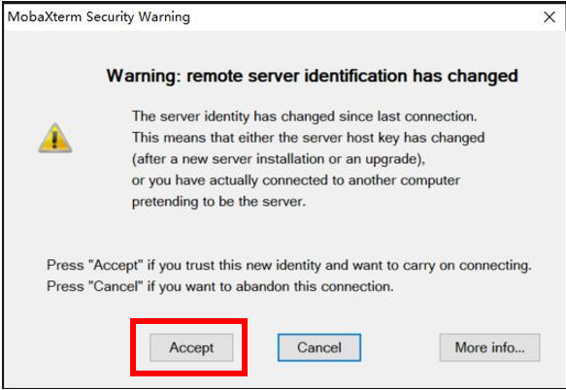Click the 'server host key has changed' line
The image size is (566, 390).
click(x=309, y=138)
